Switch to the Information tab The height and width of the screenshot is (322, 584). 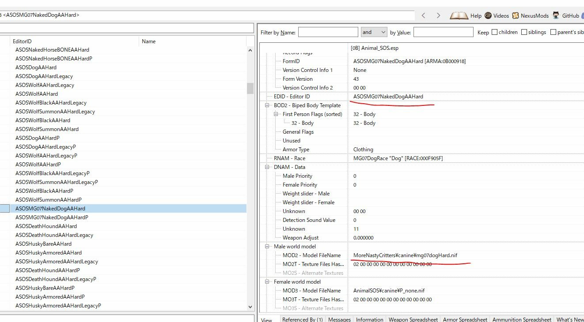click(x=369, y=320)
